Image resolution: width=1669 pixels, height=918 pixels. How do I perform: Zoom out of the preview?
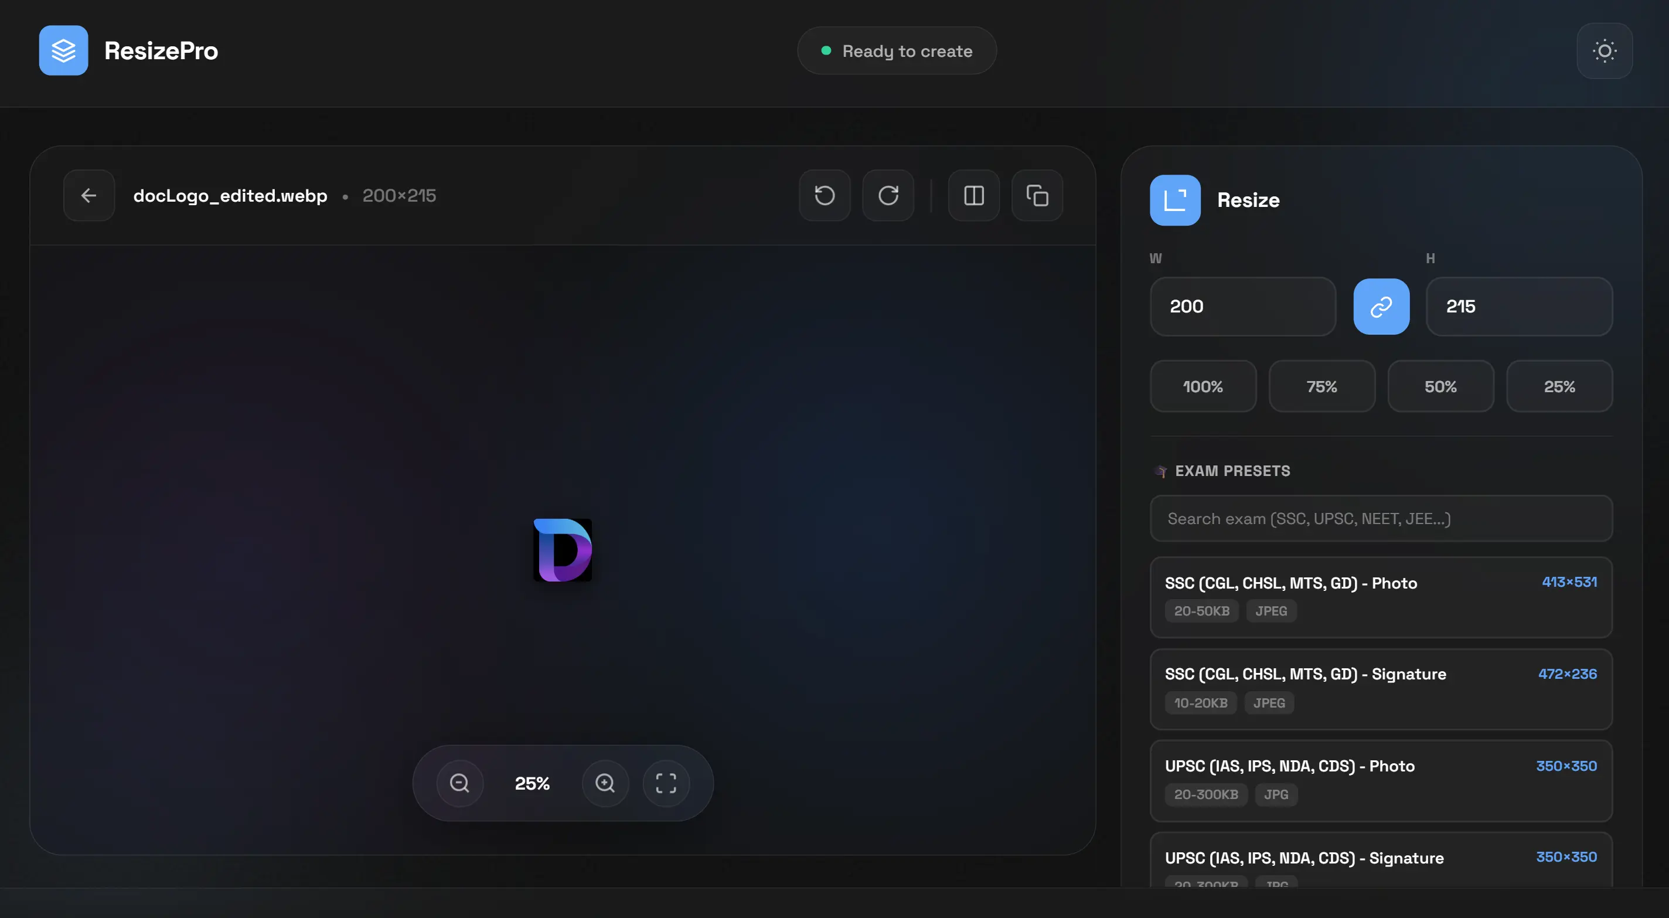(x=459, y=783)
